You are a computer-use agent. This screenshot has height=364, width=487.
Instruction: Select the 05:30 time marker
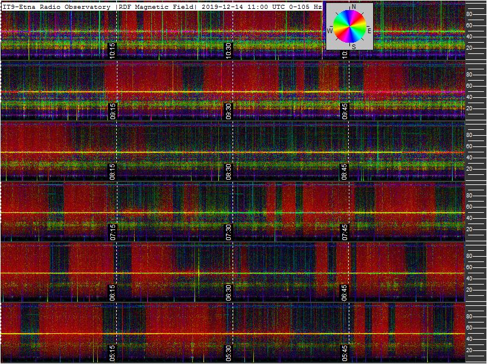coord(228,353)
